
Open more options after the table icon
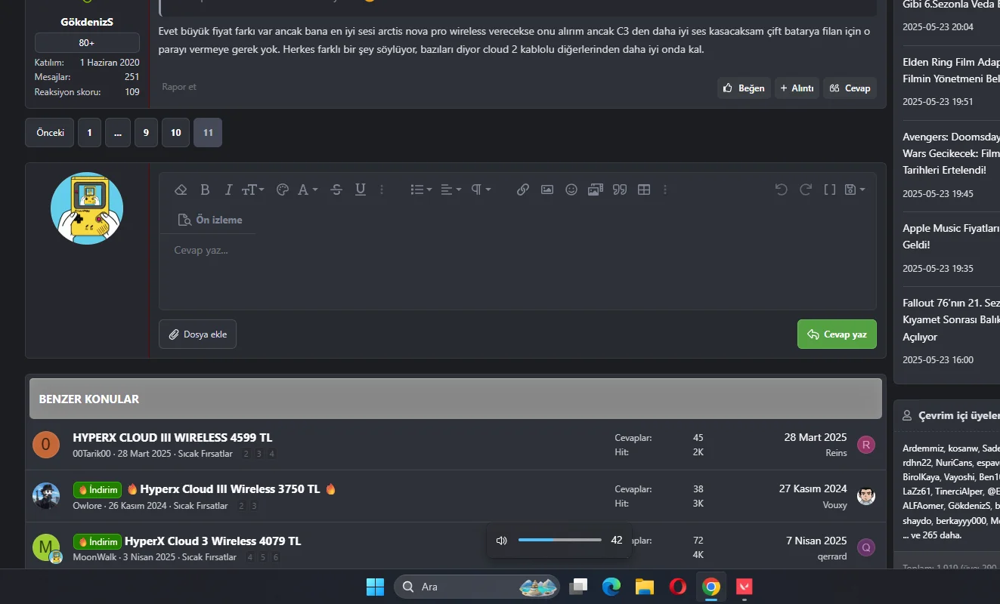(x=665, y=190)
